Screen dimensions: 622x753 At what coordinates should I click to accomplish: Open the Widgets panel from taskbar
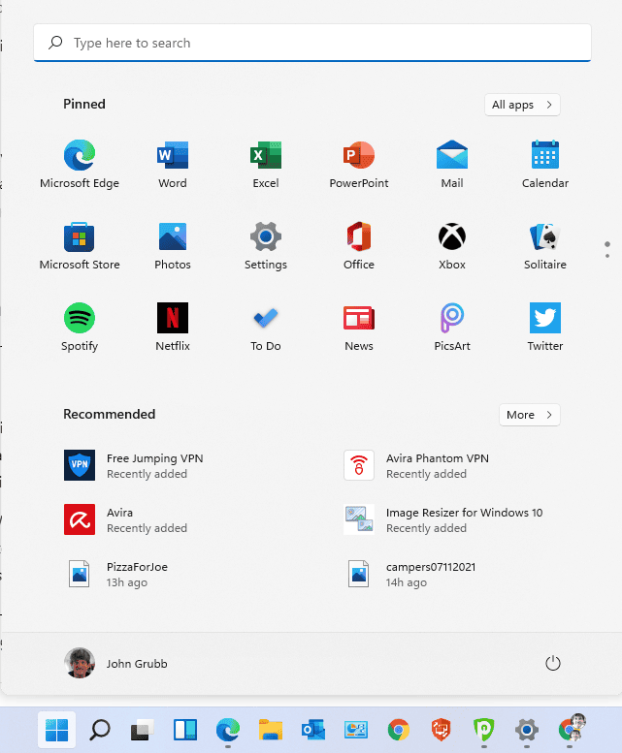point(185,730)
